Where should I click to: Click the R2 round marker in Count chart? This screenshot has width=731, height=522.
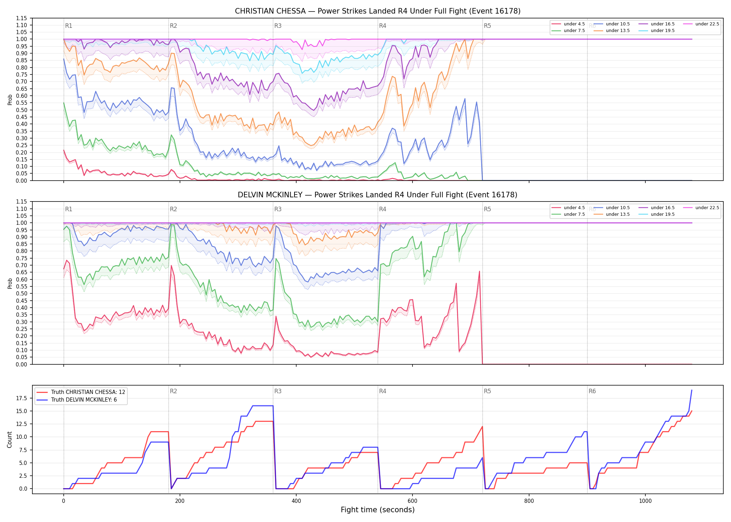click(x=173, y=391)
